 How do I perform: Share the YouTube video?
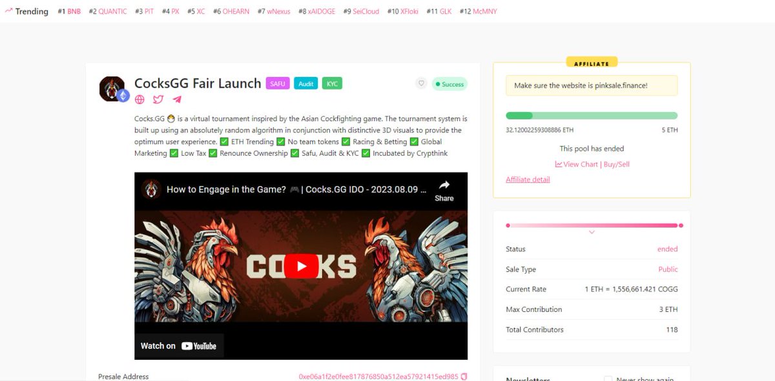[444, 191]
